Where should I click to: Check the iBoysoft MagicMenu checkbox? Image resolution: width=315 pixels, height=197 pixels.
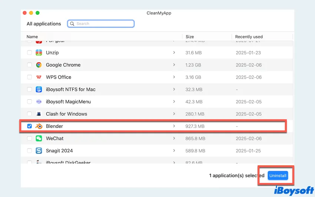29,101
